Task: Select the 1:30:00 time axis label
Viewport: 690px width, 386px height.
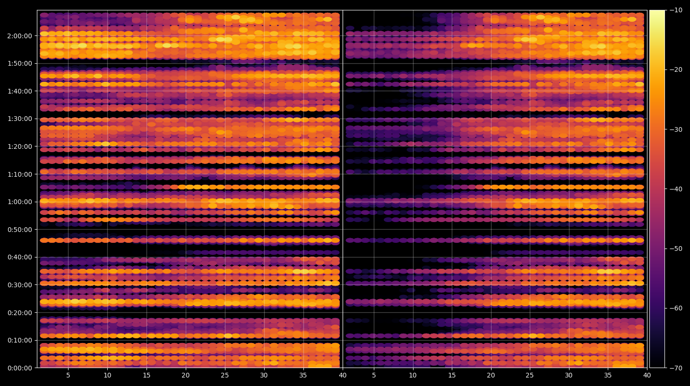Action: pos(20,119)
